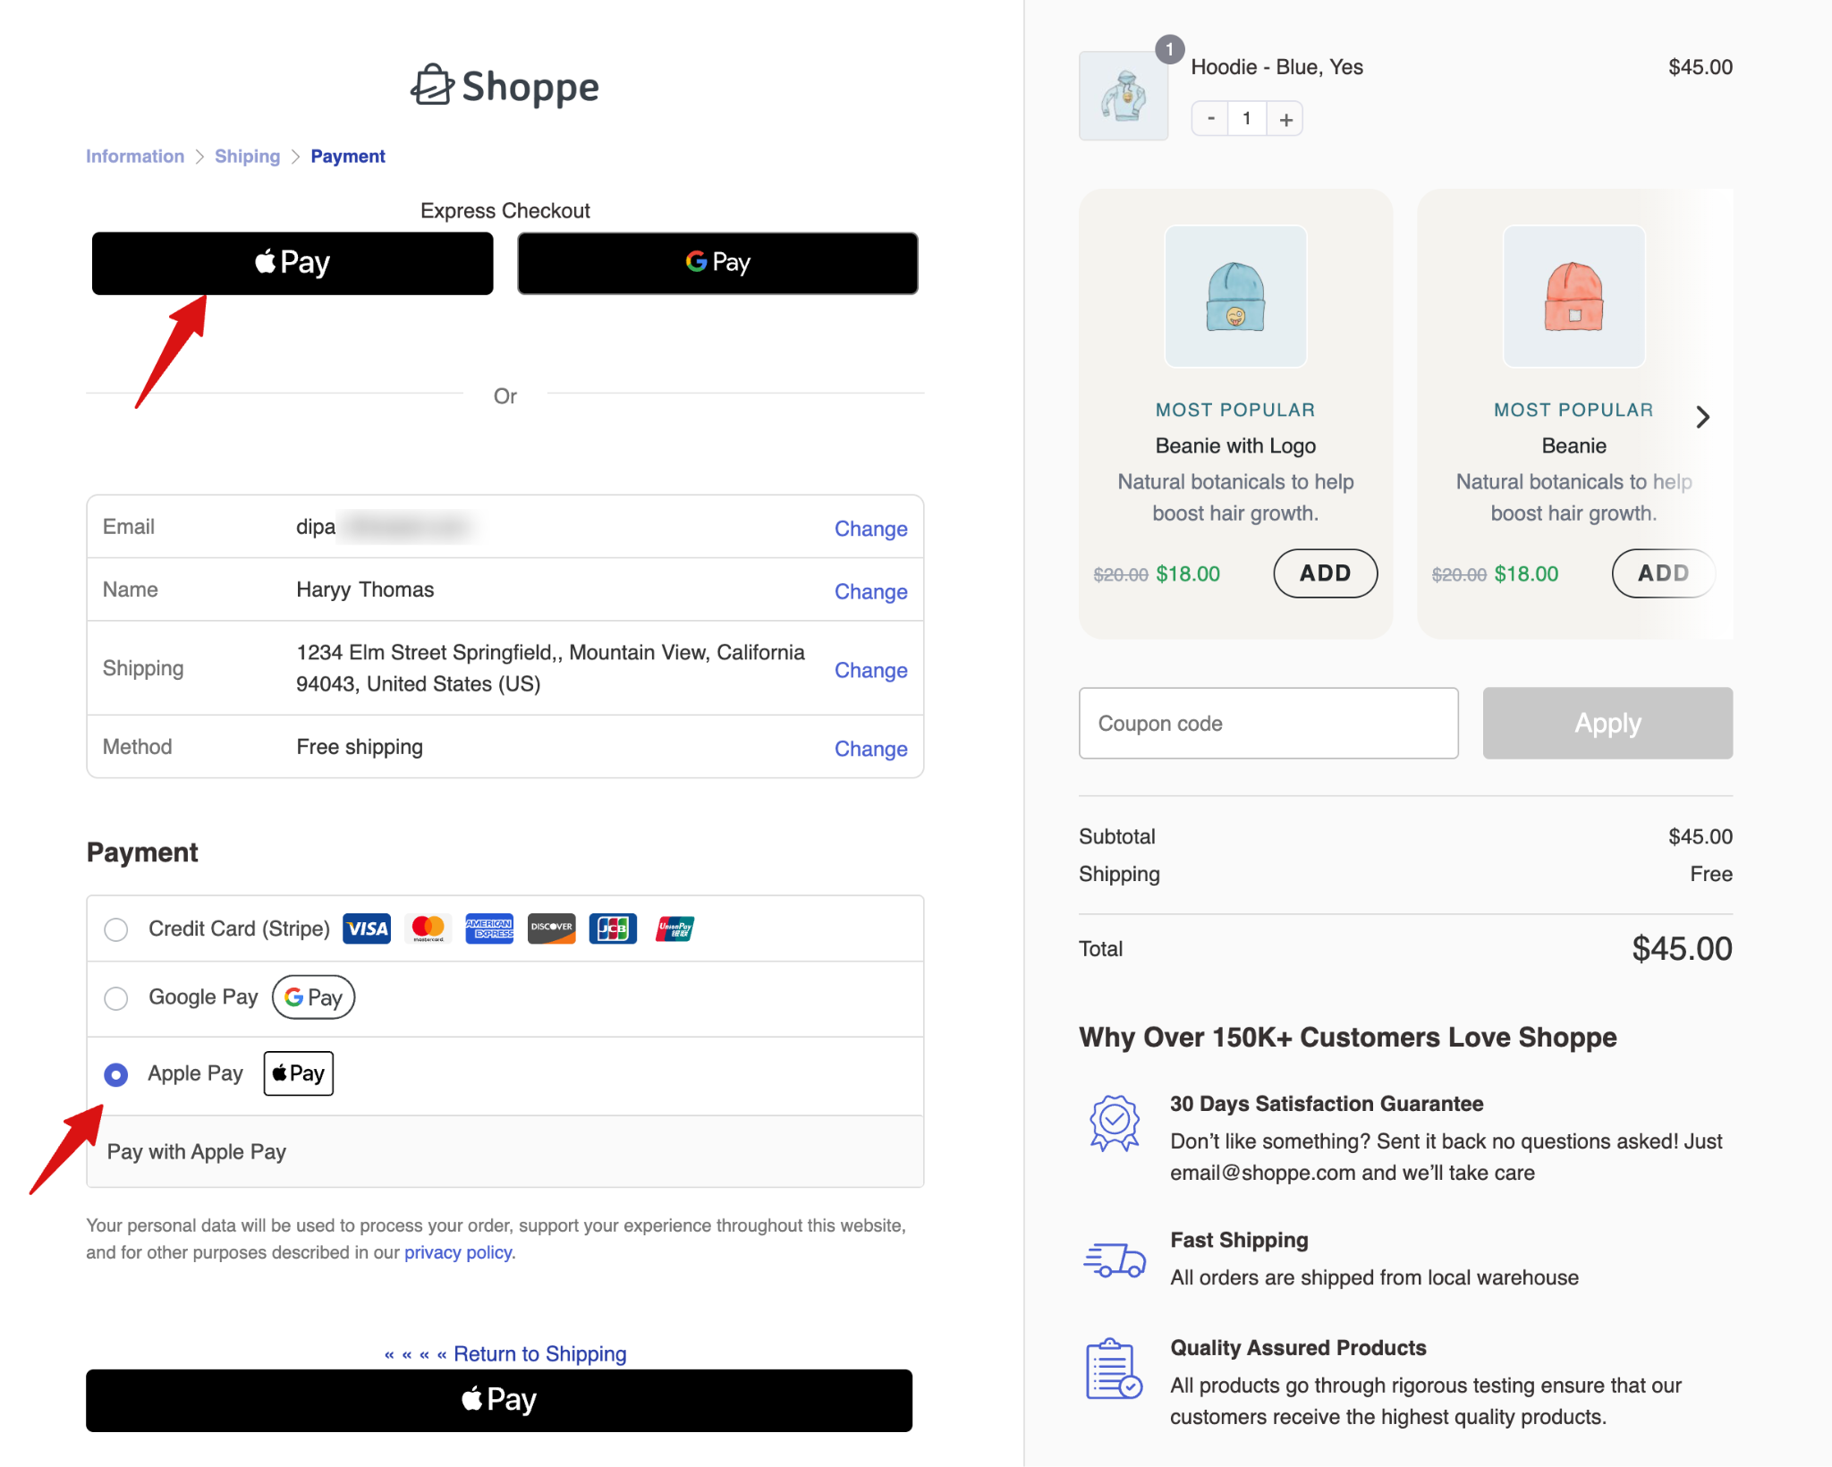Image resolution: width=1832 pixels, height=1467 pixels.
Task: Click the Coupon code field
Action: point(1268,724)
